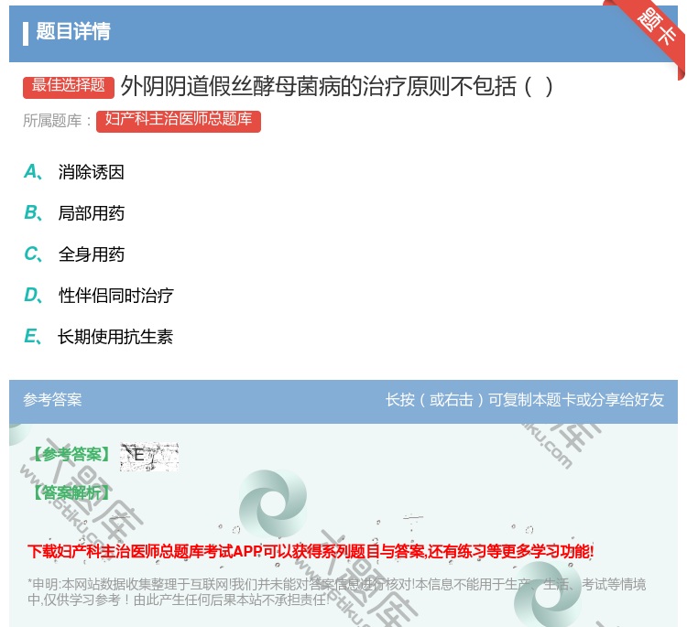The height and width of the screenshot is (627, 687).
Task: Select option letter C
Action: 31,254
